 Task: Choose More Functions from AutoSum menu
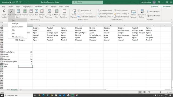tap(18, 37)
